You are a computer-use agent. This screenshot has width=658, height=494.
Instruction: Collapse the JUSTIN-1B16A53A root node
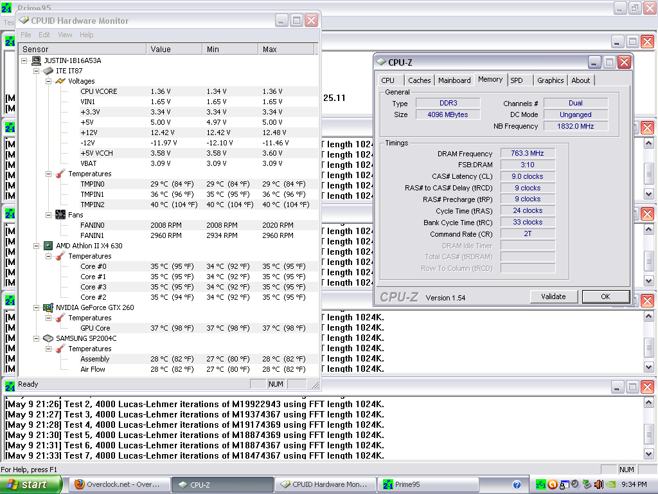coord(24,60)
